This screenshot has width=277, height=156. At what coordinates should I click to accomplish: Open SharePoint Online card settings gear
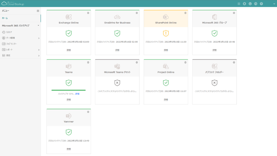185,13
